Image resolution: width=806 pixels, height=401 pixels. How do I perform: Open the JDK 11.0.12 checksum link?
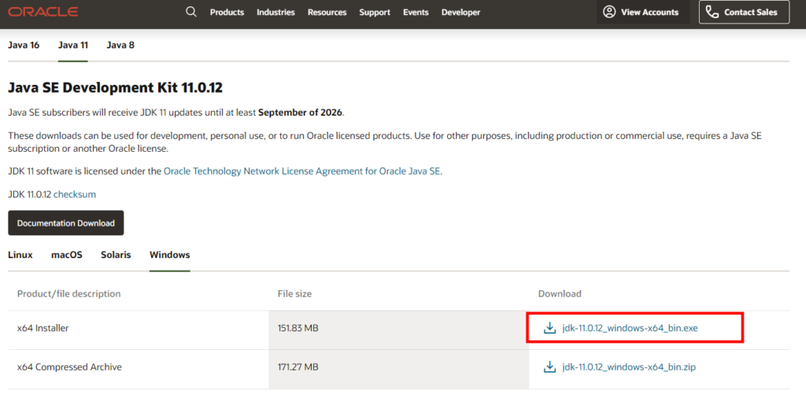[75, 194]
